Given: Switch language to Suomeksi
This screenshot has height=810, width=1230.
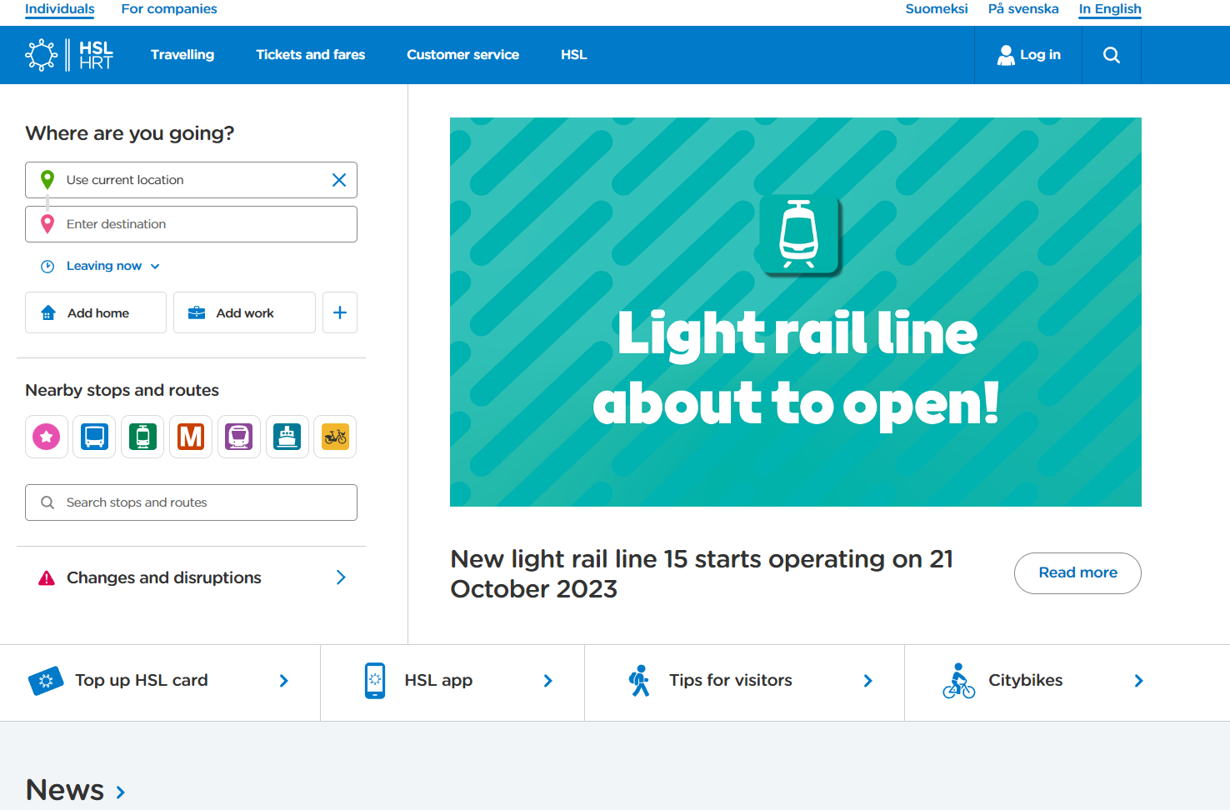Looking at the screenshot, I should tap(937, 9).
